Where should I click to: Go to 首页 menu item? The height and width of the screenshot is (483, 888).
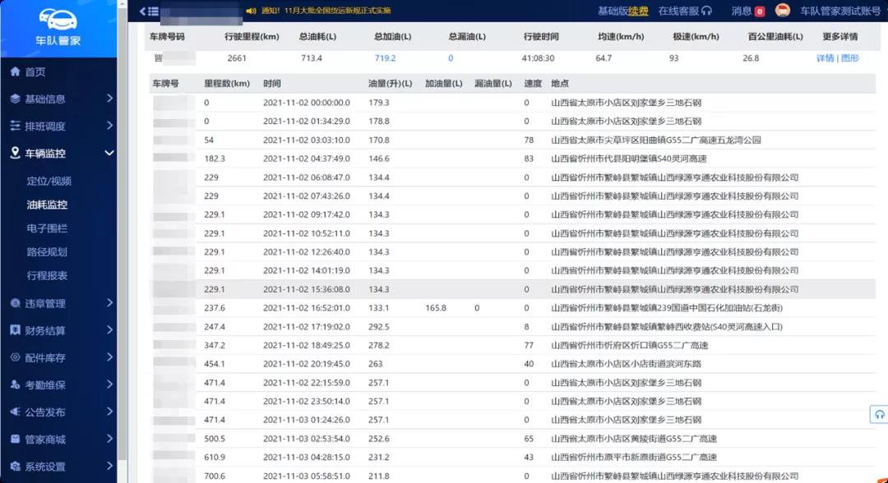(35, 71)
